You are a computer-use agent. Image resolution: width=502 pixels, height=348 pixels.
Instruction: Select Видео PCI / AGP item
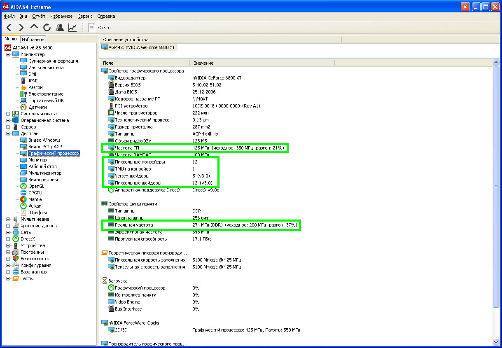(45, 147)
